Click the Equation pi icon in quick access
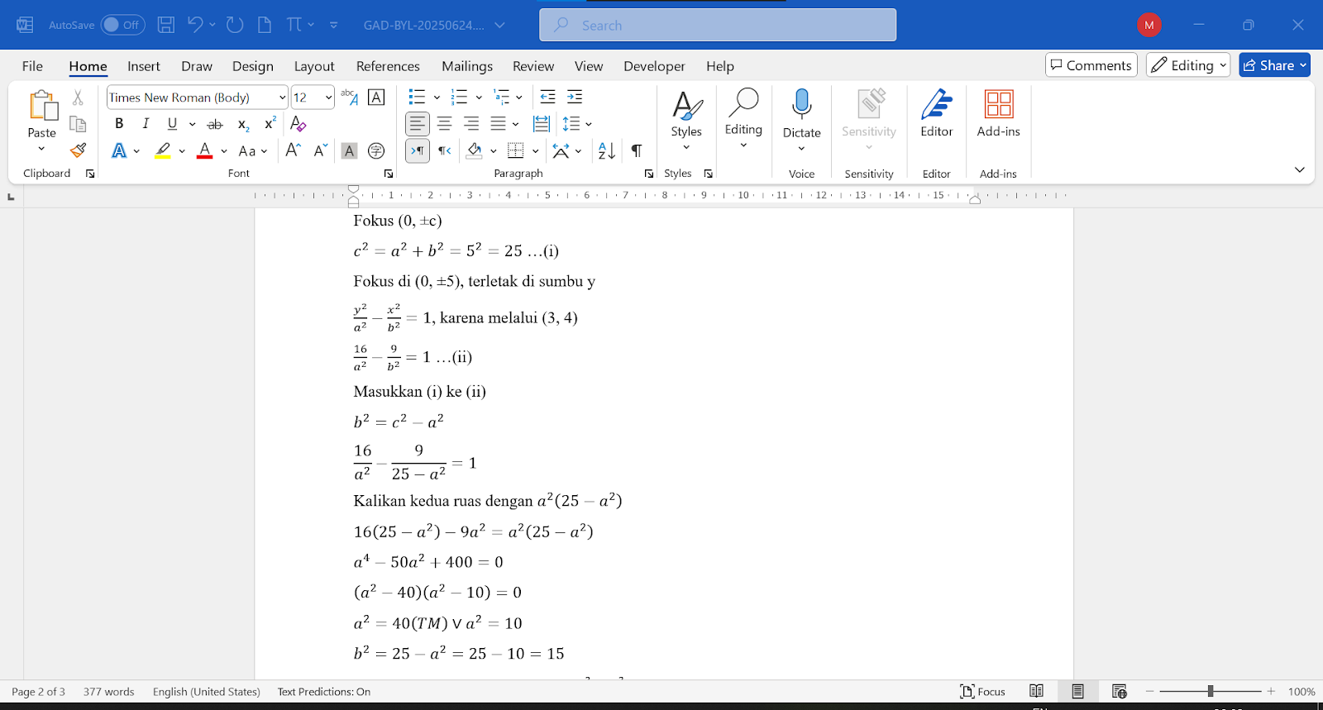Viewport: 1323px width, 710px height. (x=294, y=25)
